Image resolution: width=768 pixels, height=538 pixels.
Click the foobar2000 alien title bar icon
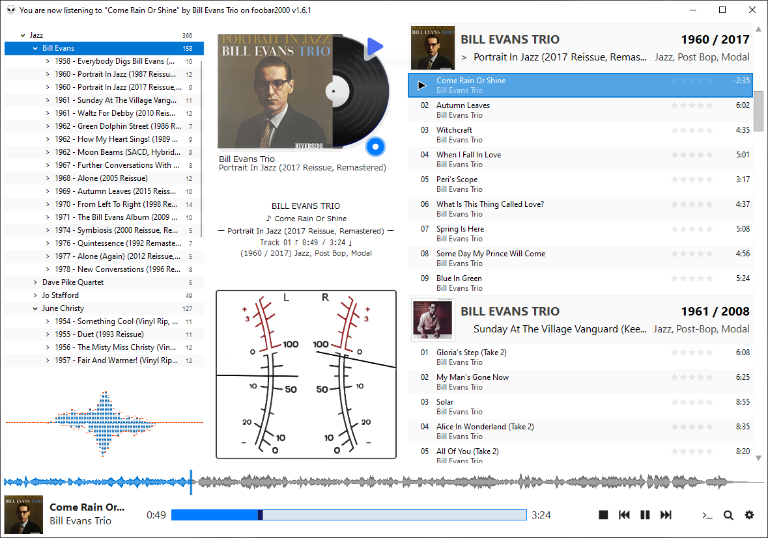click(x=11, y=10)
